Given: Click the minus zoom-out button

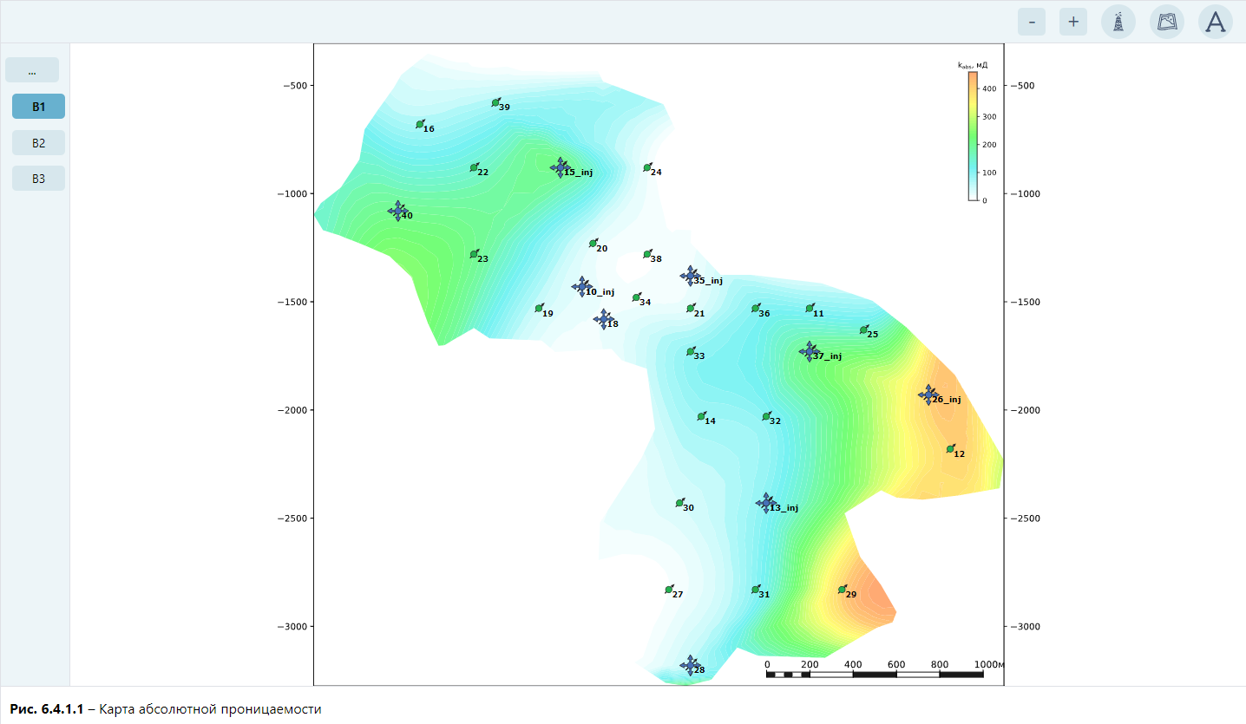Looking at the screenshot, I should click(1032, 22).
